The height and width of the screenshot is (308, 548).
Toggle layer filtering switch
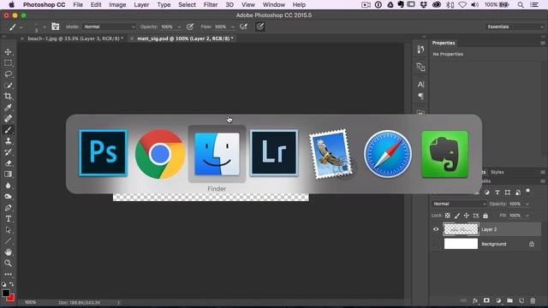[528, 191]
